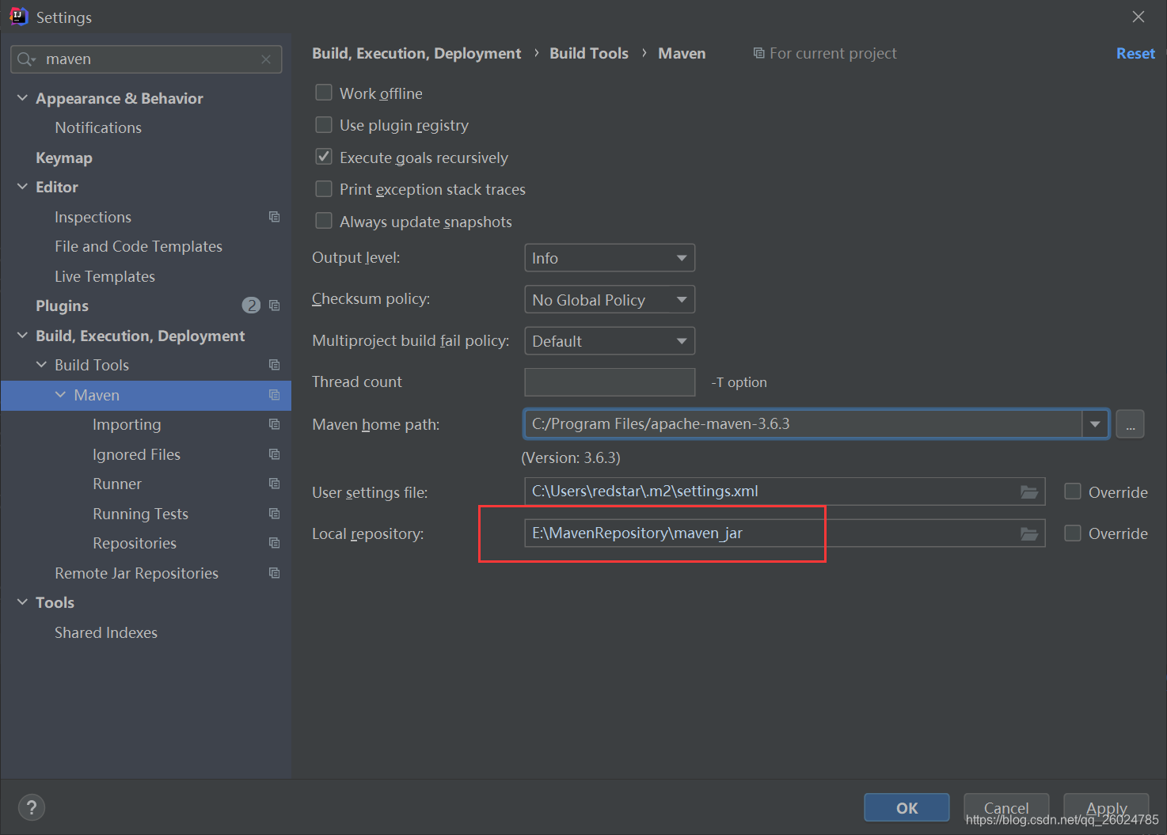Viewport: 1167px width, 835px height.
Task: Click Build, Execution, Deployment breadcrumb
Action: click(x=416, y=53)
